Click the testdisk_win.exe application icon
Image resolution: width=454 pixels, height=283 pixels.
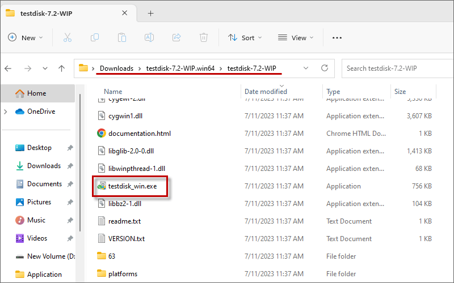(x=102, y=186)
